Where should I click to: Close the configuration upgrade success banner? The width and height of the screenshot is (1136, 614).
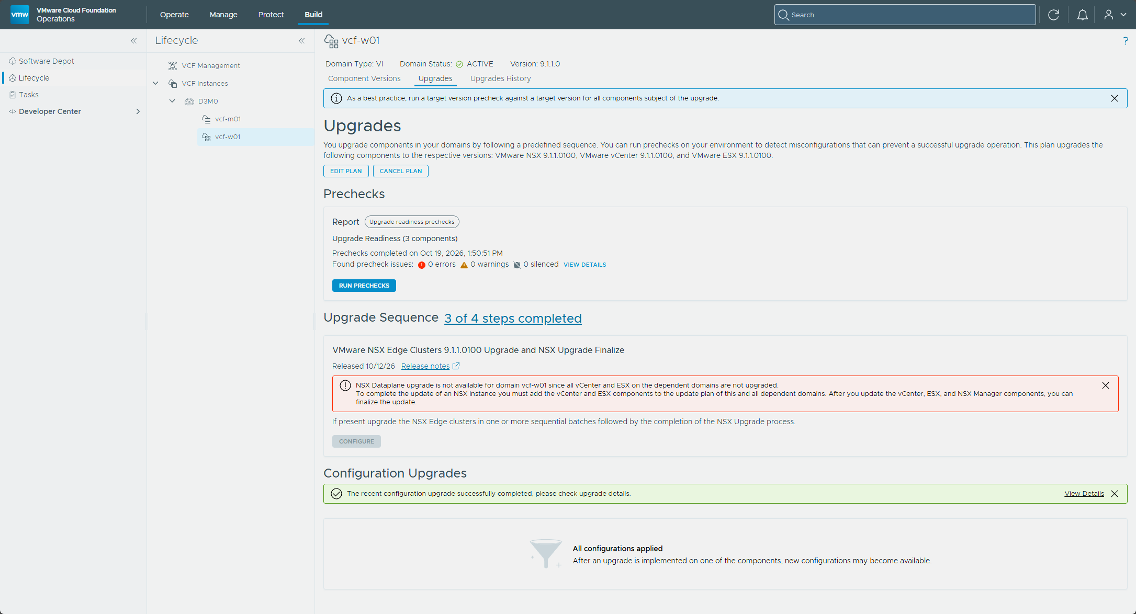point(1115,494)
